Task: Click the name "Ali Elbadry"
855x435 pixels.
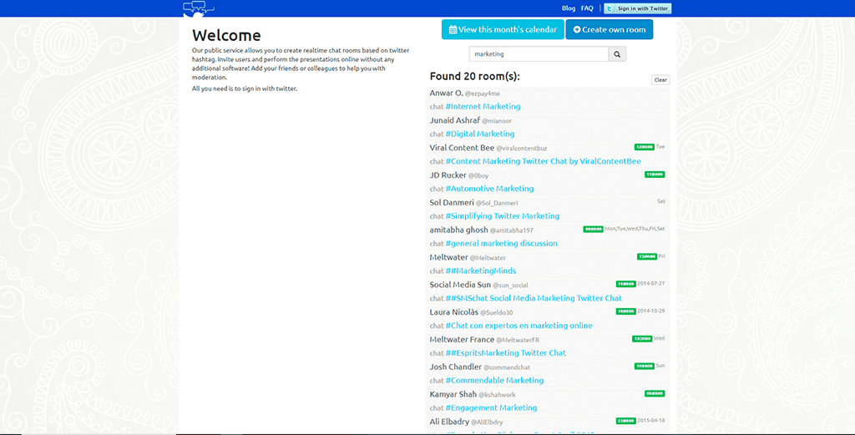Action: [449, 422]
